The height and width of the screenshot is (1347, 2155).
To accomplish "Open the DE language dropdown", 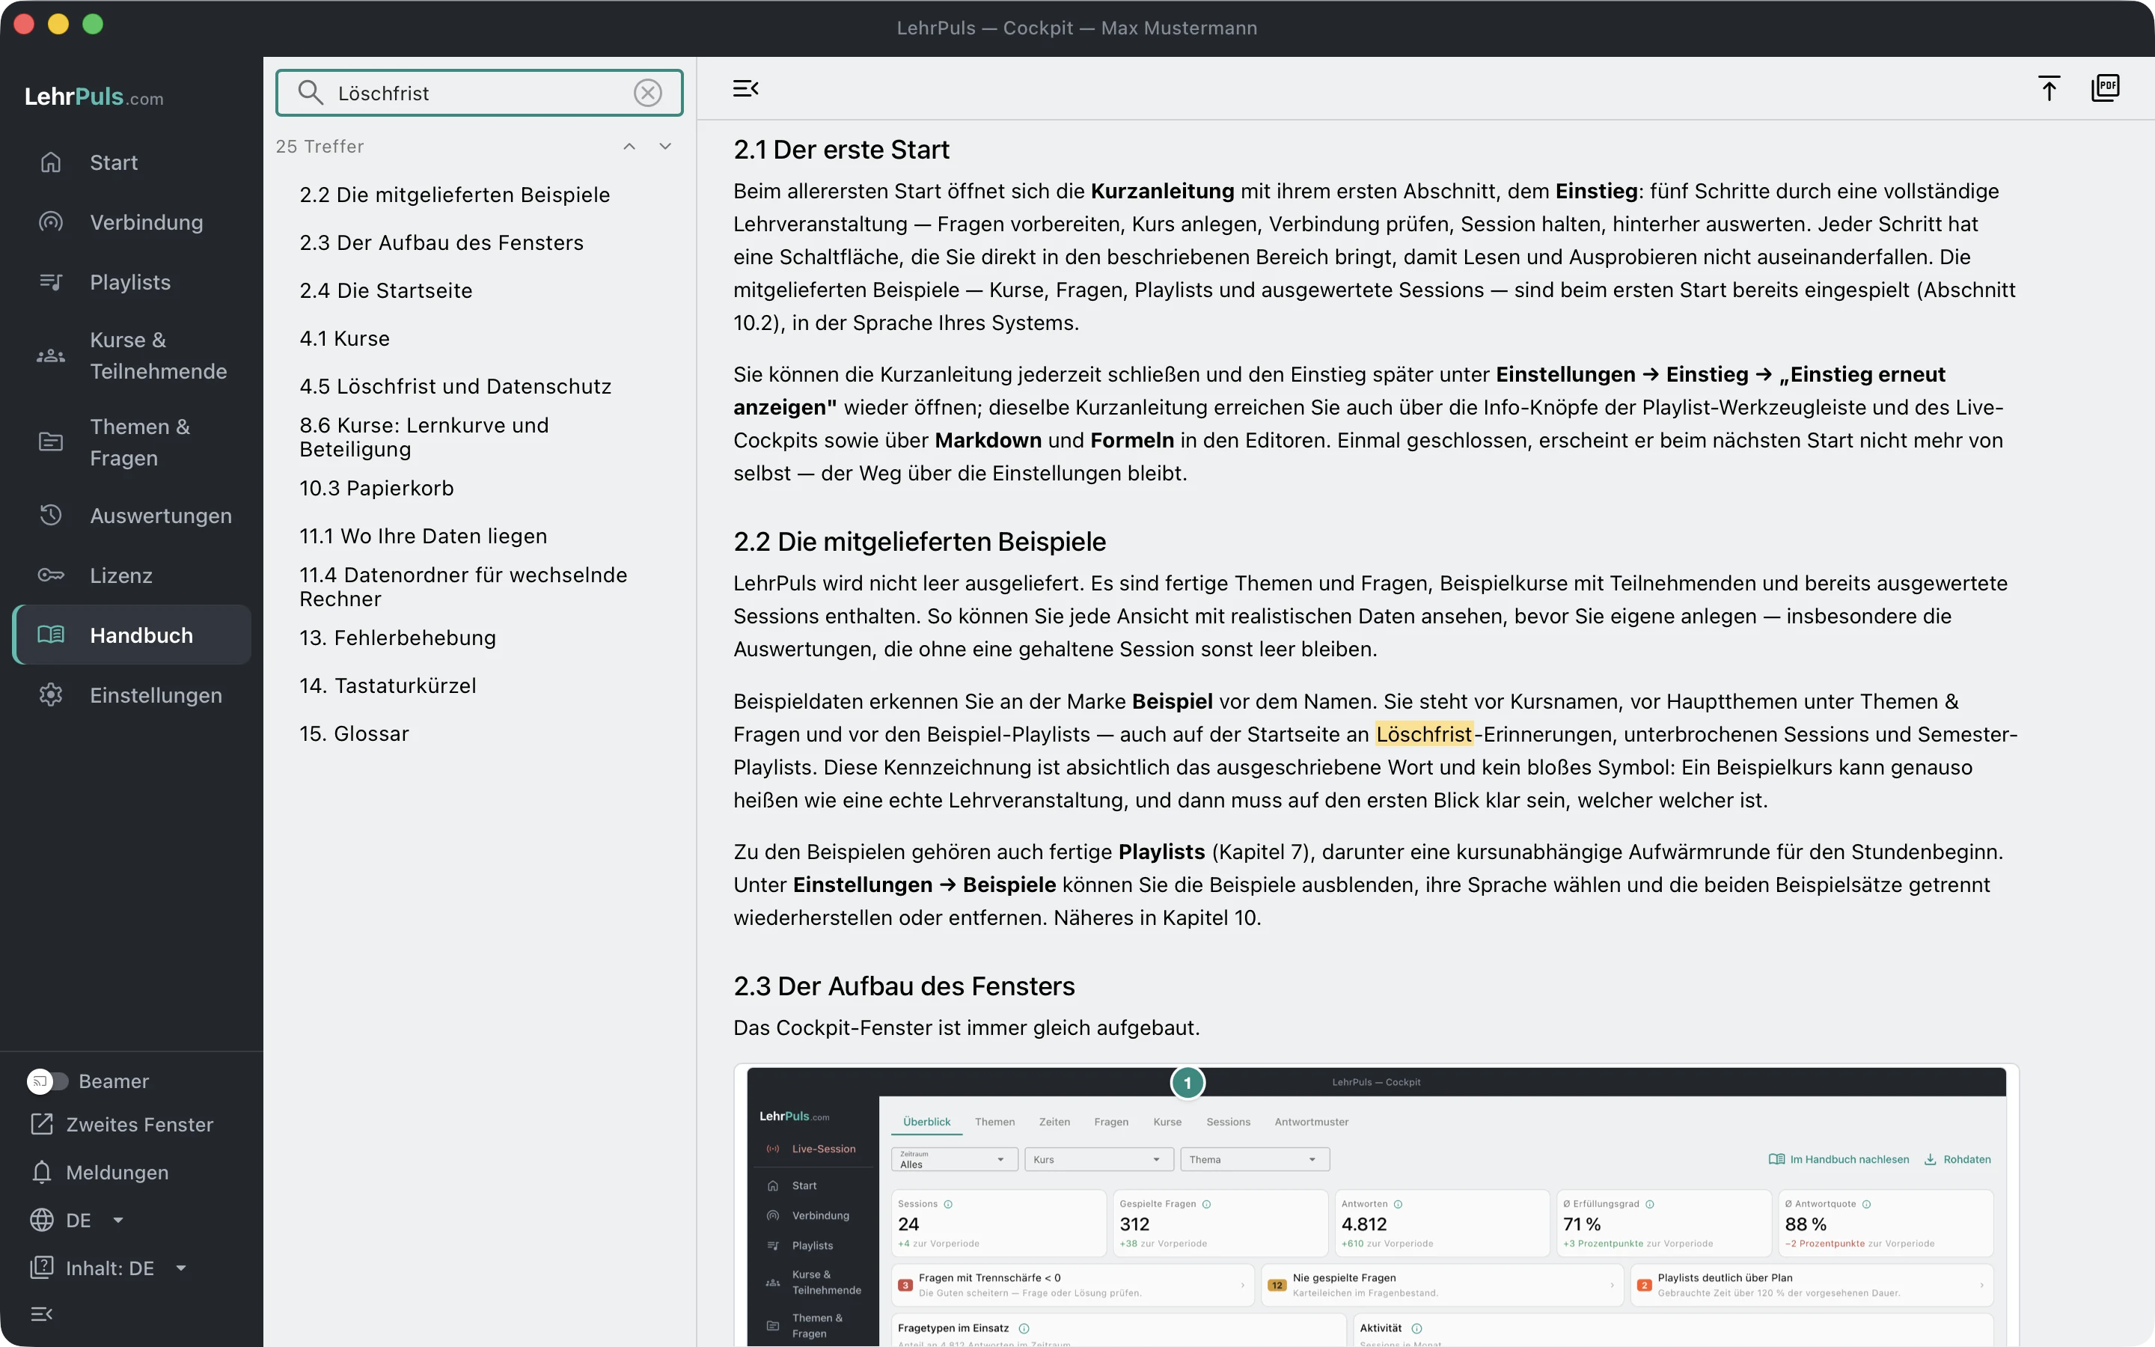I will (78, 1221).
